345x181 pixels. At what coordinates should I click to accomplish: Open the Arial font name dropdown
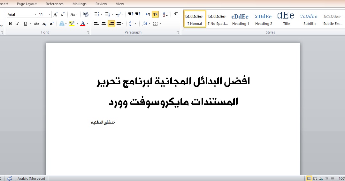(35, 14)
